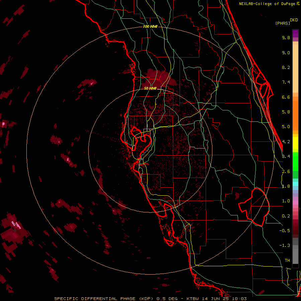Click the 6.6 scale value
This screenshot has height=301, width=301.
pos(286,97)
